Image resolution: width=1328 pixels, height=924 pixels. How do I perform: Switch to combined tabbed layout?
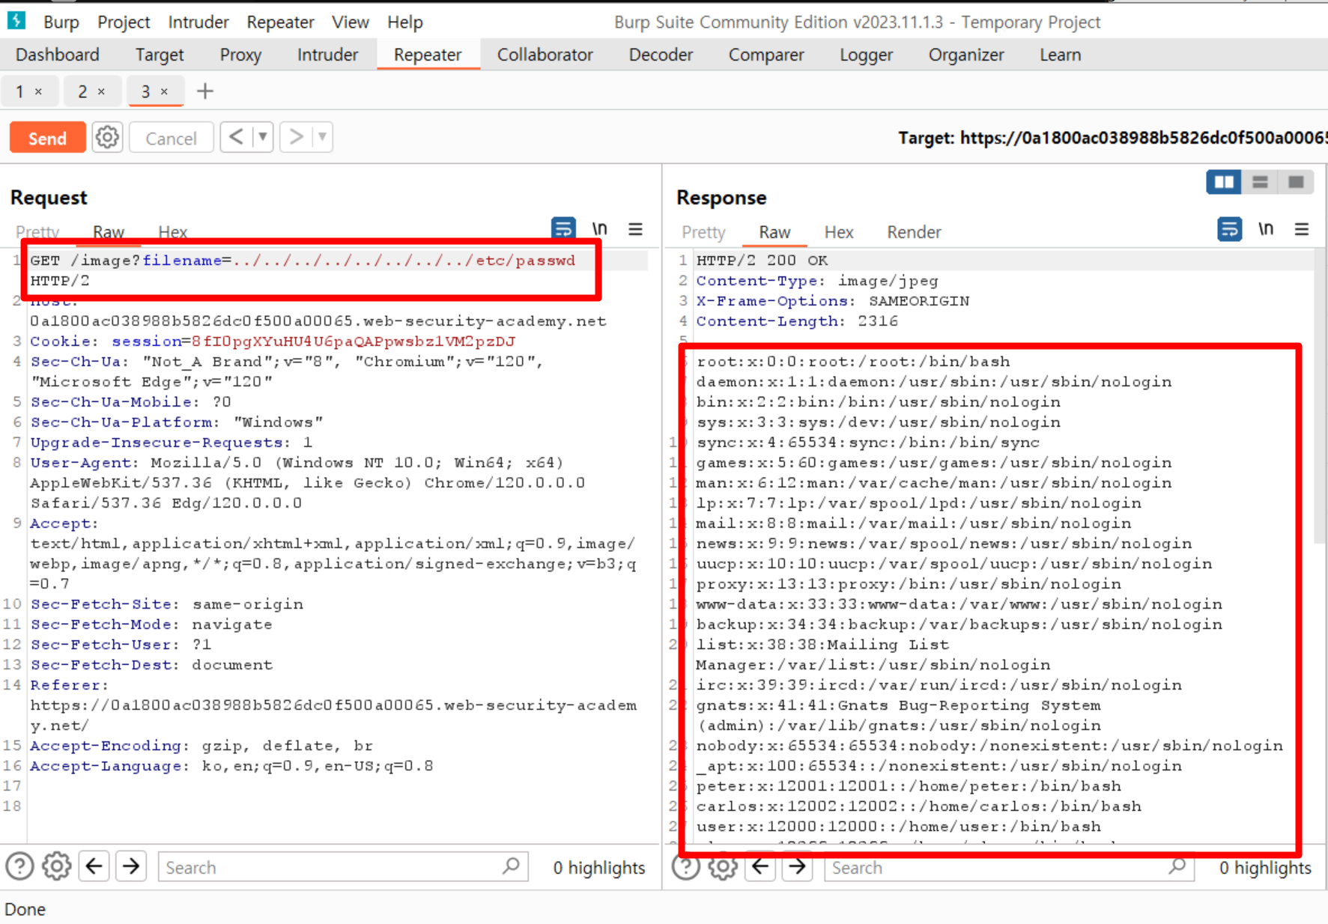point(1296,182)
